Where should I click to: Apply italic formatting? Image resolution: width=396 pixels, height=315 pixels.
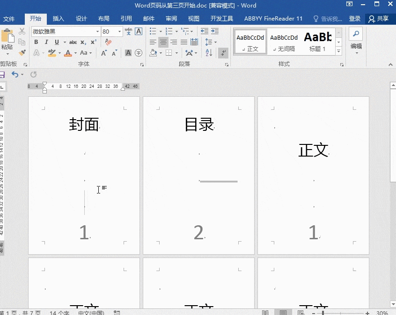47,42
